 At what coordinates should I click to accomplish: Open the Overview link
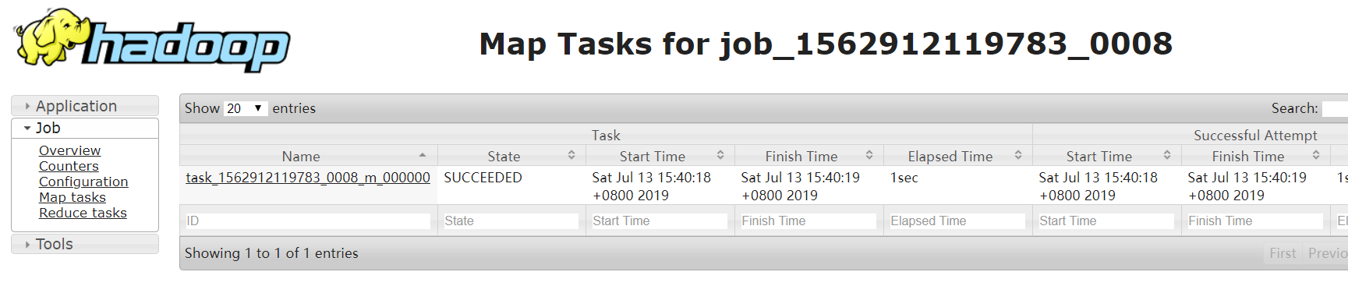(x=69, y=150)
